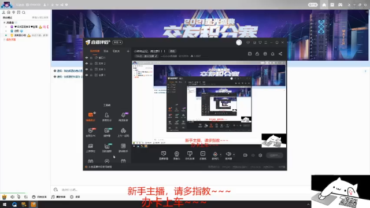The height and width of the screenshot is (208, 370).
Task: Add screen capture source in bottom toolbar
Action: point(163,155)
